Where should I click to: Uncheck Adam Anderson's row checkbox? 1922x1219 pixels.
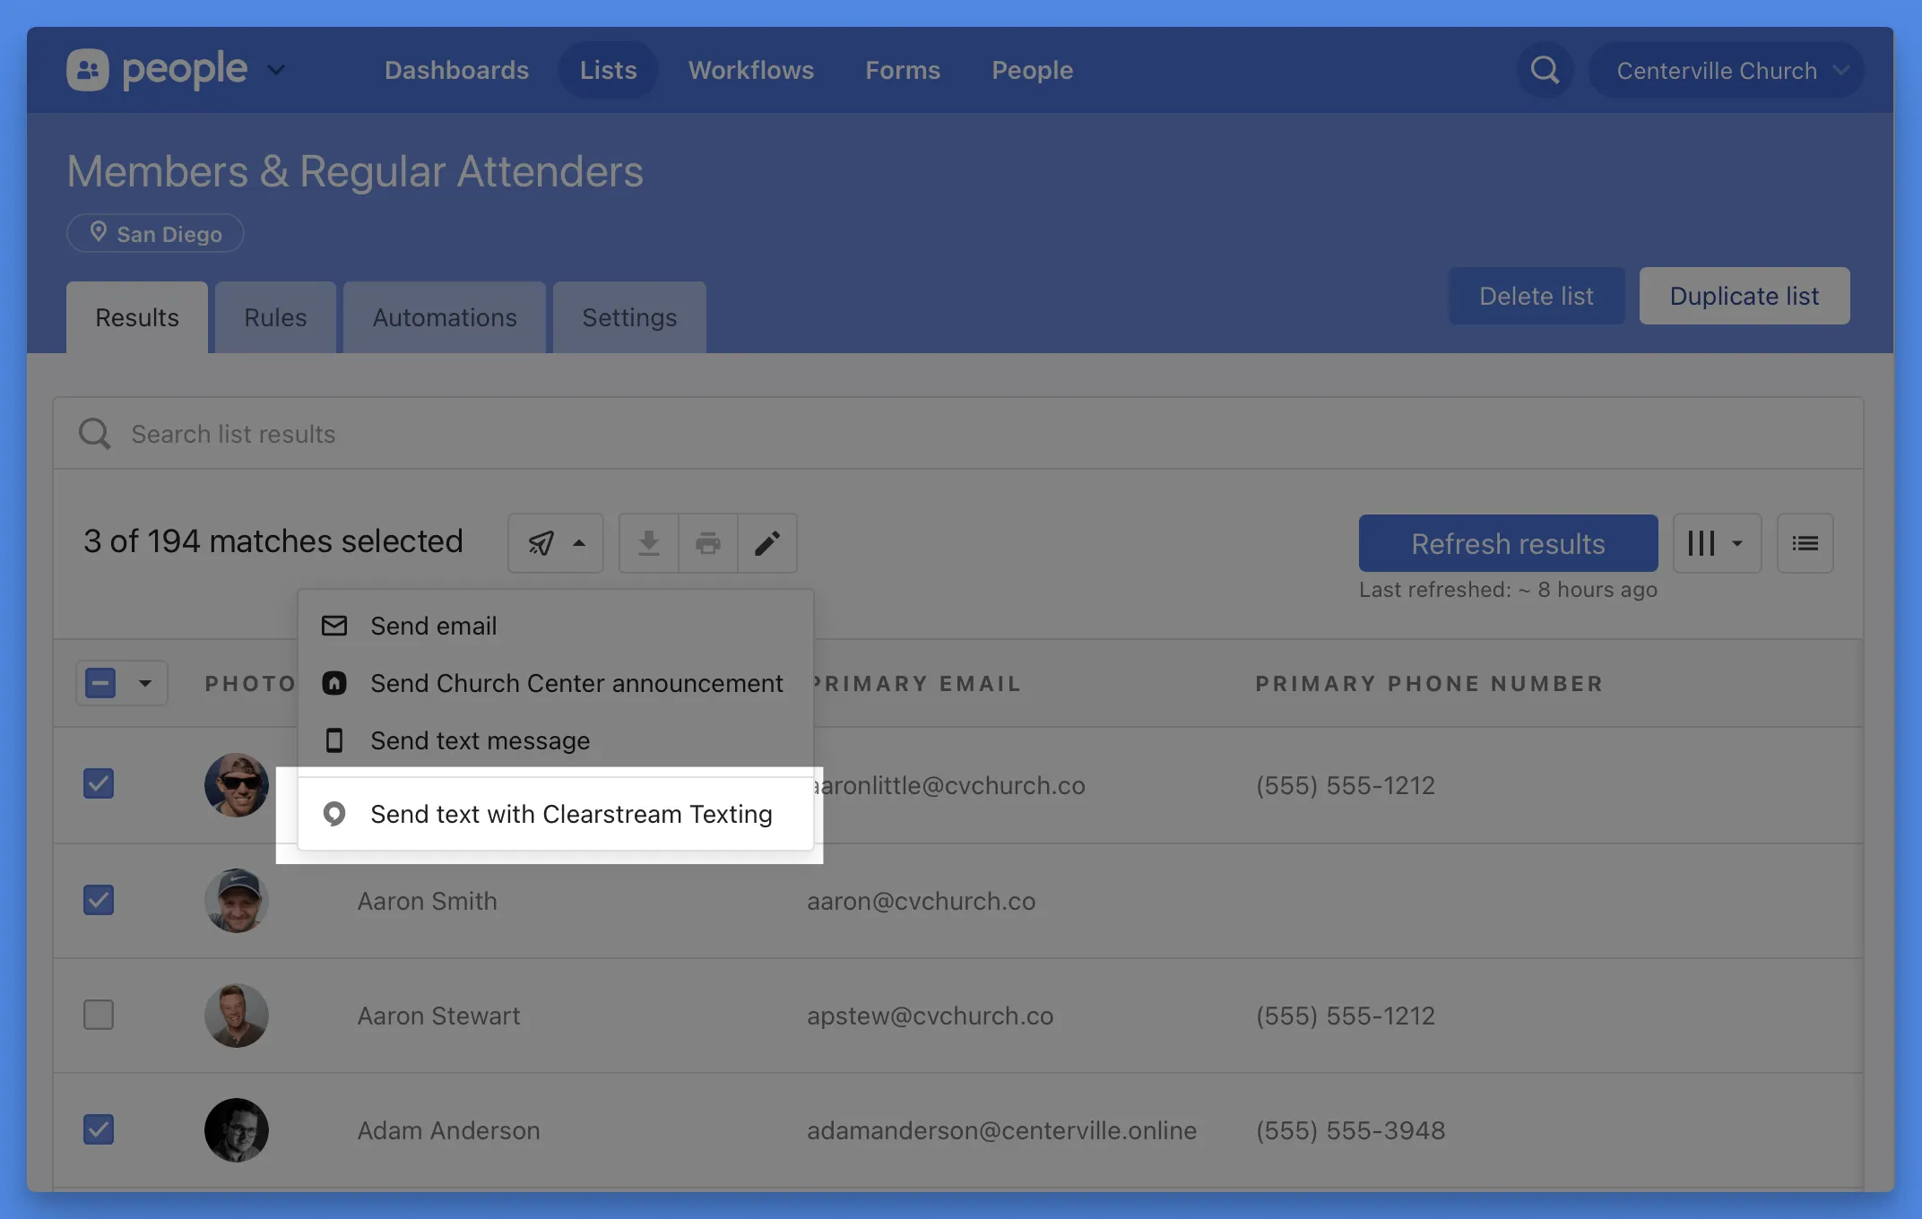pos(99,1129)
